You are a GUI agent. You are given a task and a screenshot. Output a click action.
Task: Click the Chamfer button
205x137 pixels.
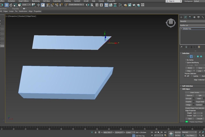[x=189, y=102]
